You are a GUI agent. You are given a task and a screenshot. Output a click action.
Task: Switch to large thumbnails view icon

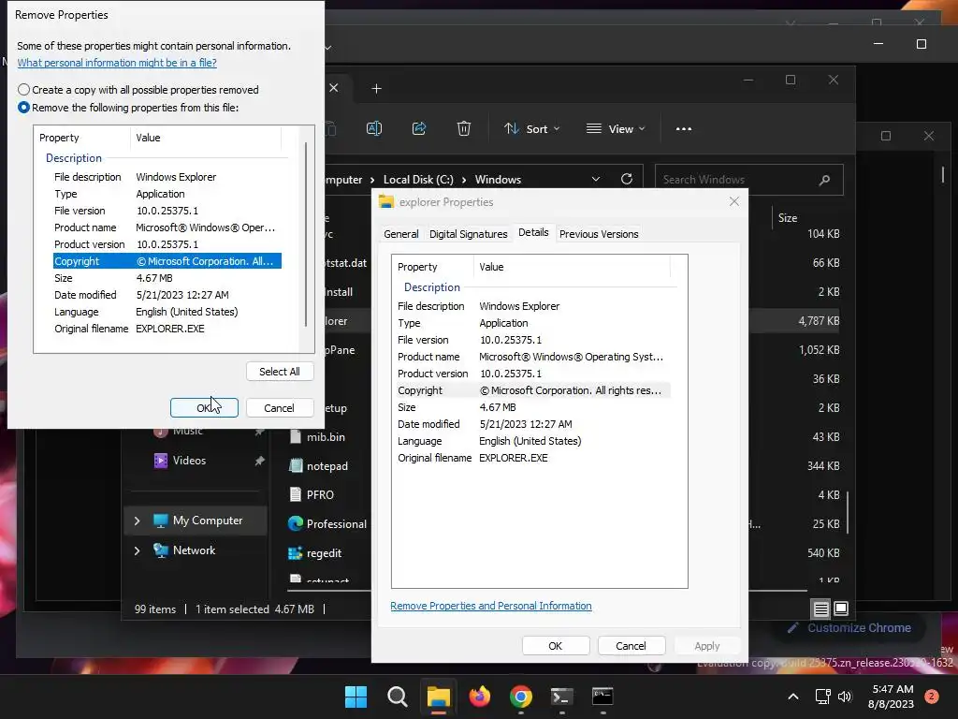click(x=841, y=609)
